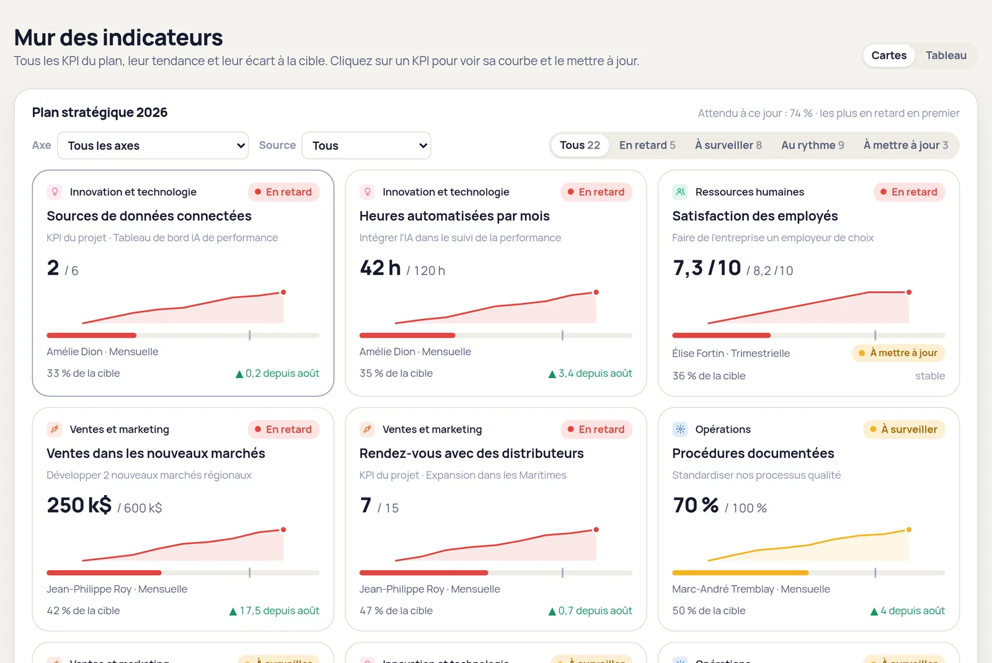Click the value 250 k$ / 600 k$
Image resolution: width=992 pixels, height=663 pixels.
pos(104,506)
